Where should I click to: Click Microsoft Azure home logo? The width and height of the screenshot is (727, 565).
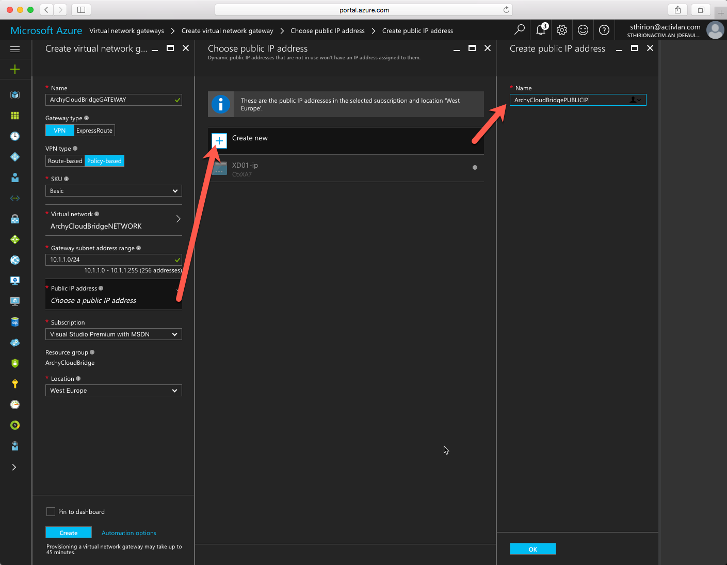pyautogui.click(x=46, y=30)
